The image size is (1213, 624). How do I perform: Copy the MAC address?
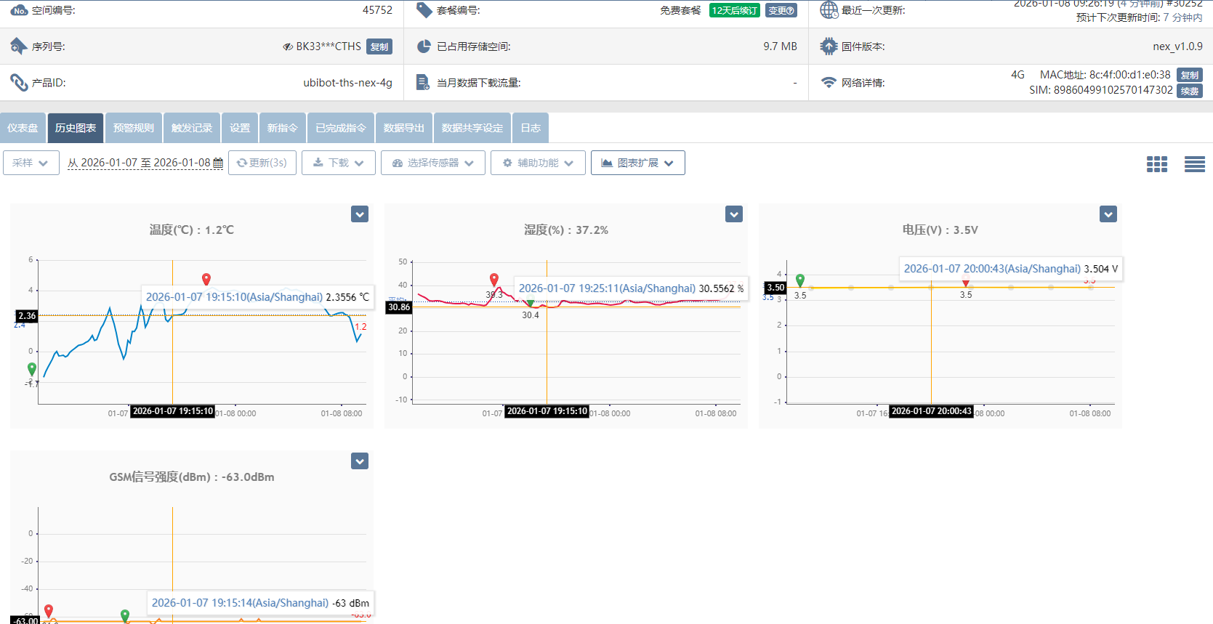tap(1189, 75)
